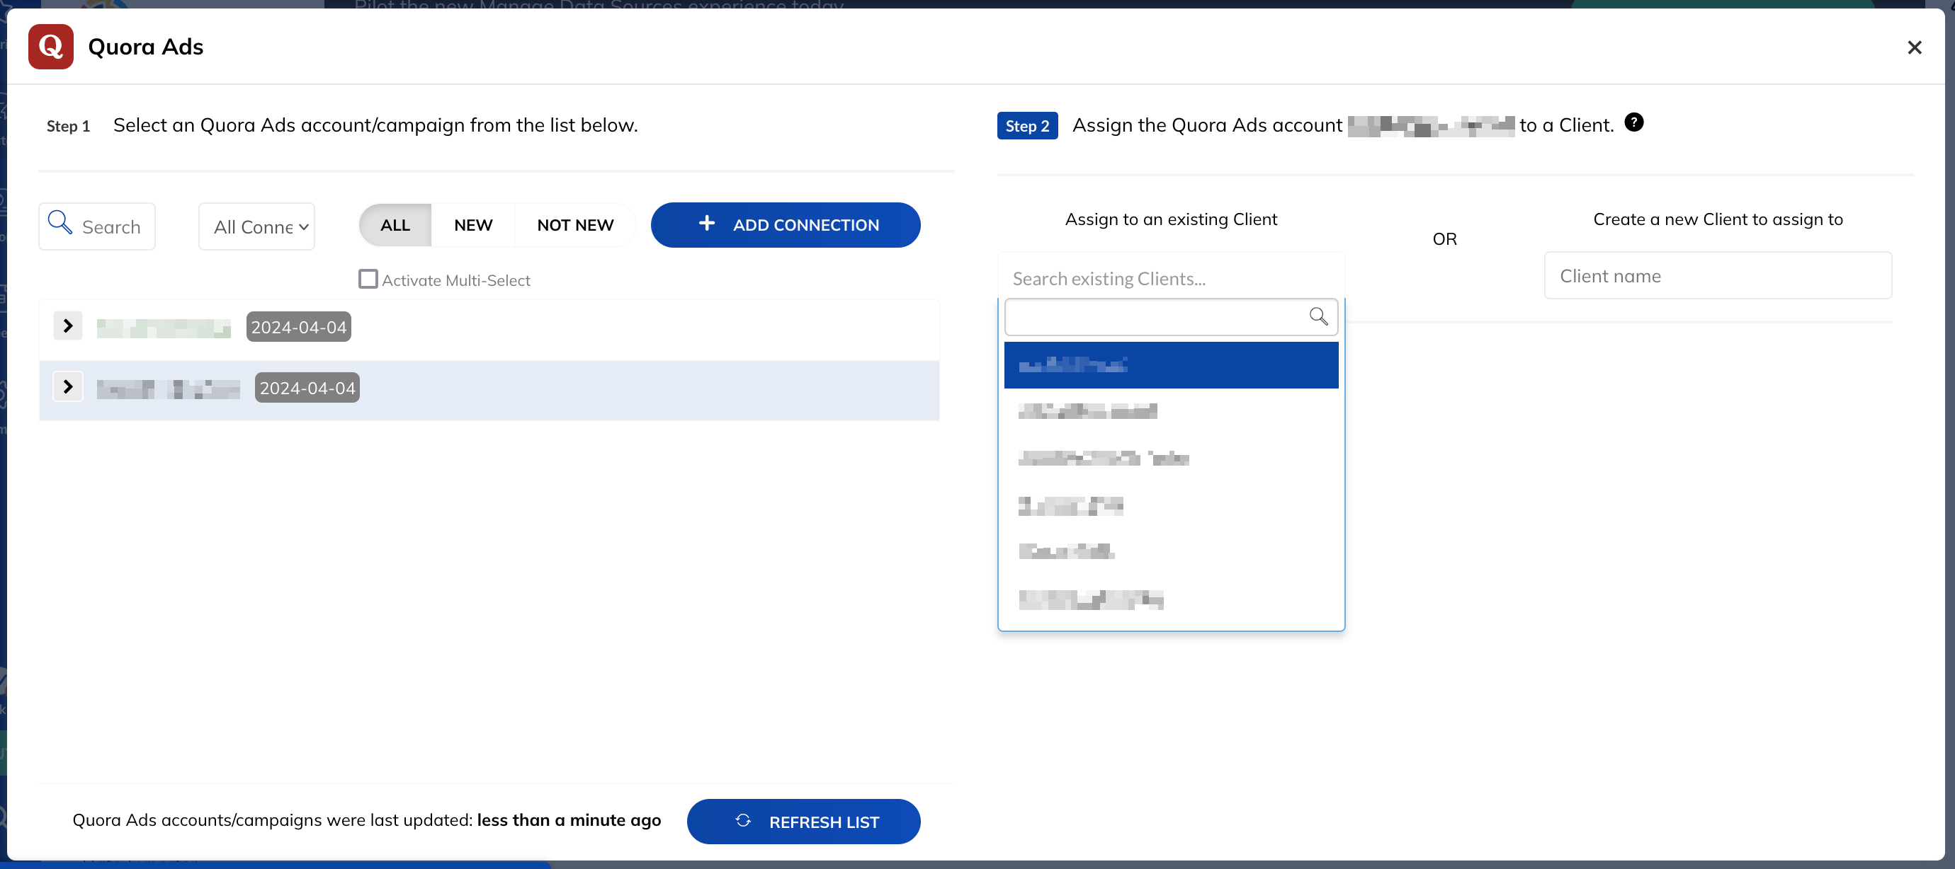Select the last client option in list
This screenshot has width=1955, height=869.
pyautogui.click(x=1171, y=600)
